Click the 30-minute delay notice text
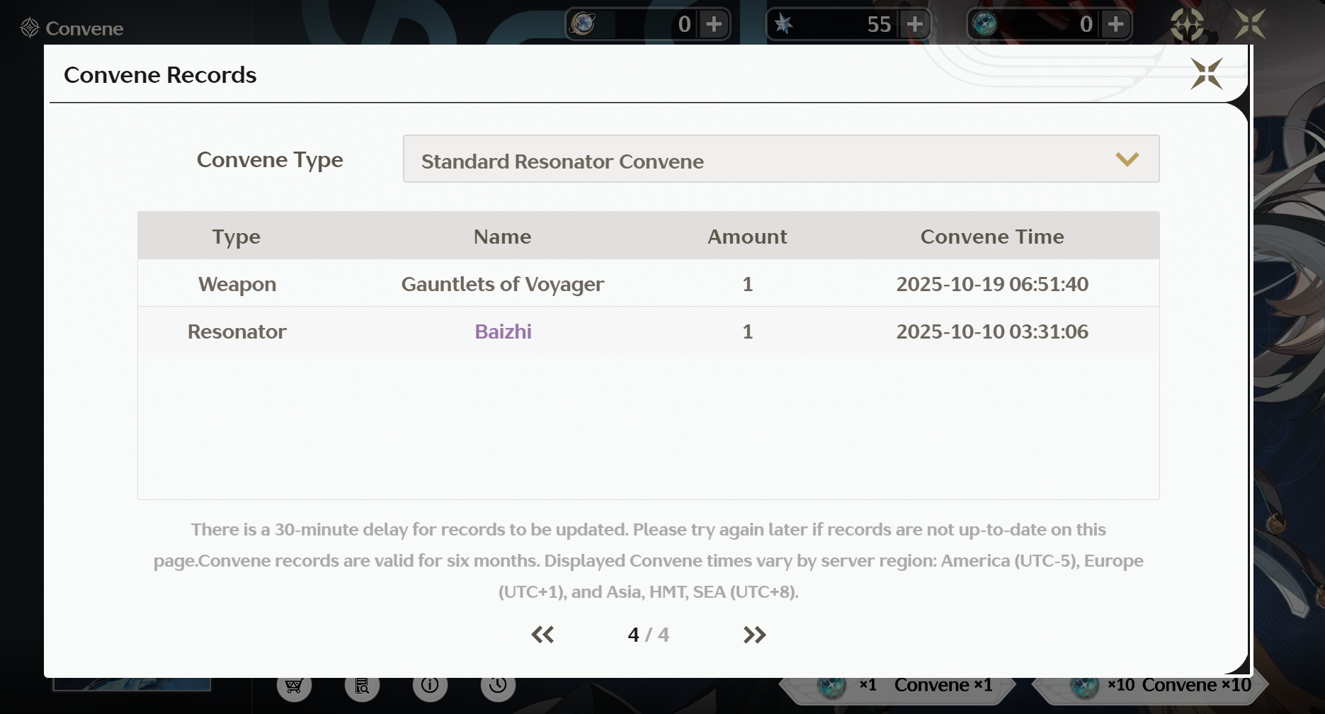 pos(648,560)
